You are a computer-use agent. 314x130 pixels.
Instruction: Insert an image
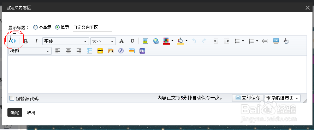pos(145,41)
